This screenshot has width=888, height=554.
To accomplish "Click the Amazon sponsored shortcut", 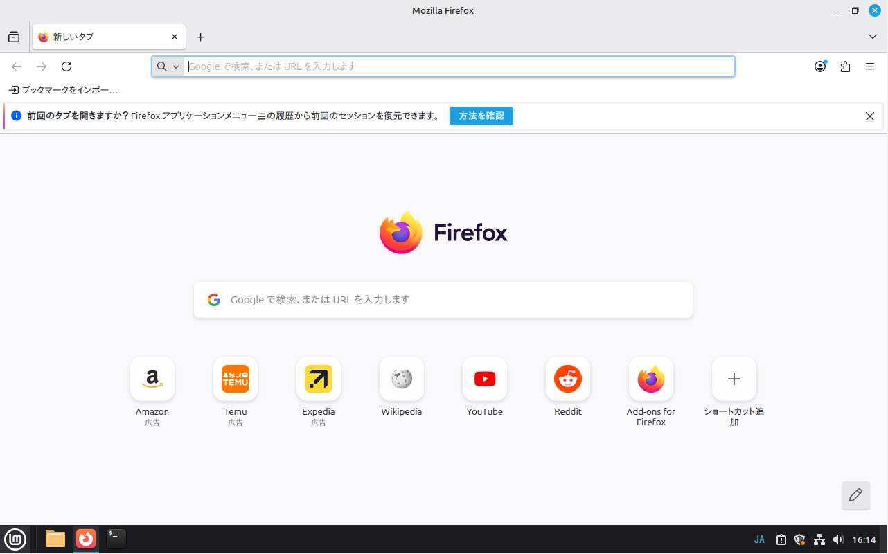I will pyautogui.click(x=152, y=379).
